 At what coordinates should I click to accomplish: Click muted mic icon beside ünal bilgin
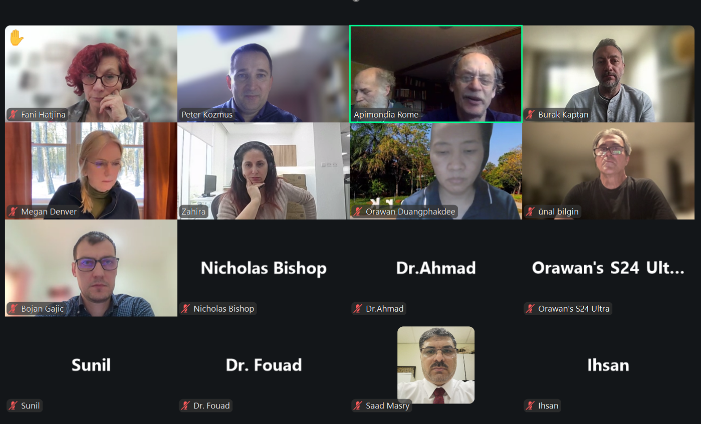tap(531, 211)
